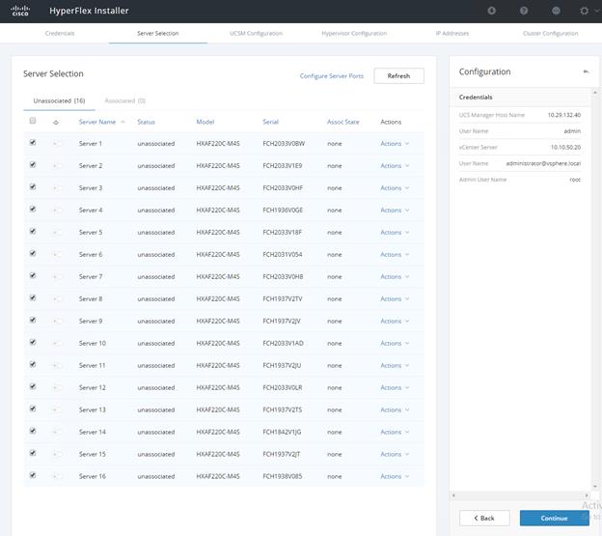Click small icon beside Server 3 name
Screen dimensions: 602x536
pyautogui.click(x=57, y=188)
